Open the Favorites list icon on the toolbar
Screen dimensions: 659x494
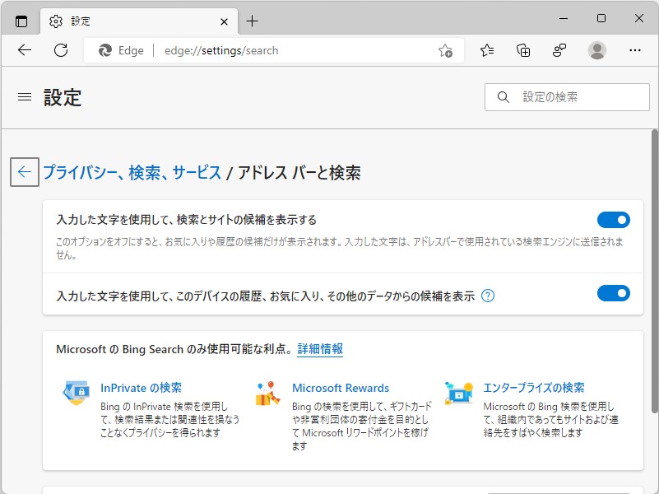pos(485,50)
